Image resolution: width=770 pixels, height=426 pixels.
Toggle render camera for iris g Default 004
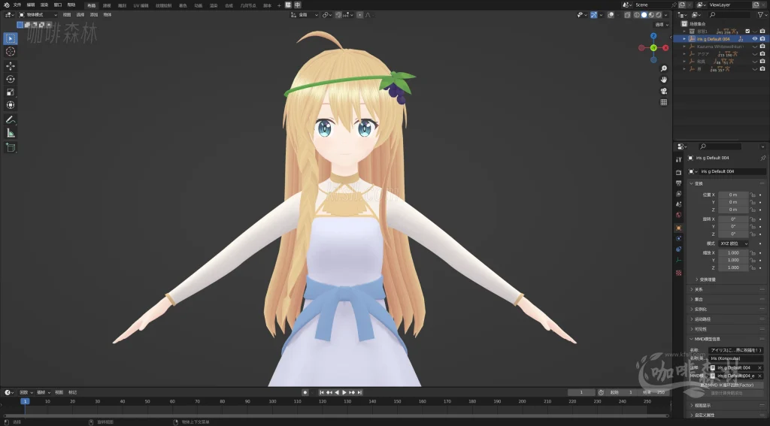click(762, 39)
